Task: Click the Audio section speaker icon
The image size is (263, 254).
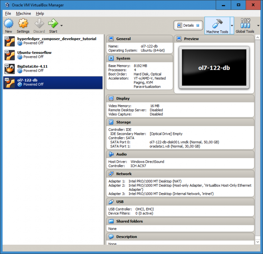Action: tap(111, 154)
